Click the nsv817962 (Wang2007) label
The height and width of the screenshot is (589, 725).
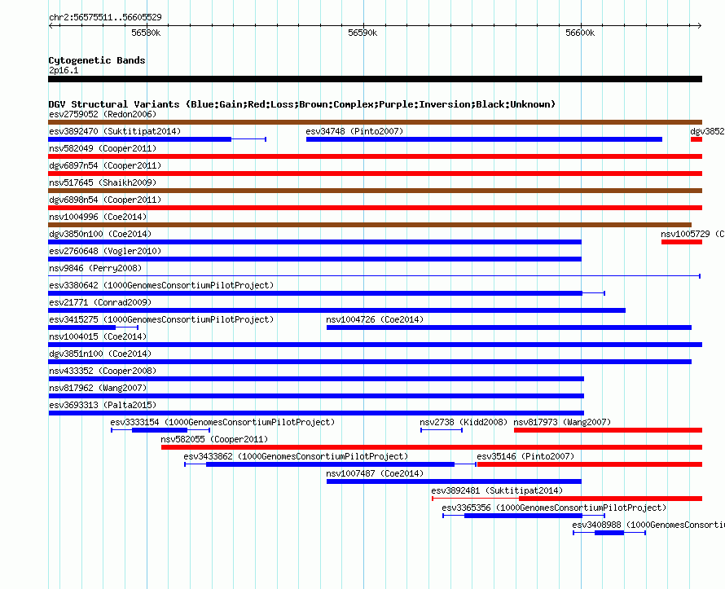98,388
